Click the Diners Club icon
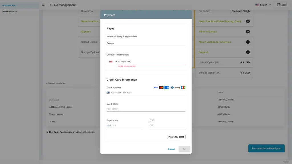 tap(172, 88)
